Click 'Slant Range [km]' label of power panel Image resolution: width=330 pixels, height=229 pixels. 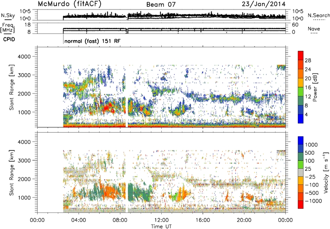(x=12, y=87)
